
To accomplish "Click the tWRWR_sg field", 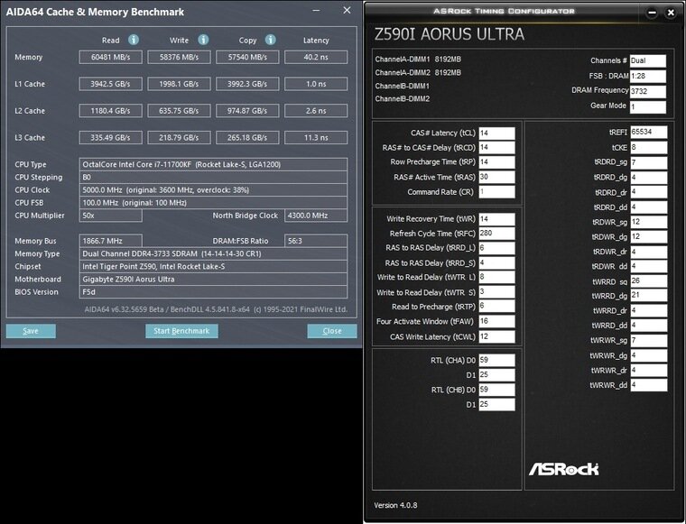I will (649, 340).
